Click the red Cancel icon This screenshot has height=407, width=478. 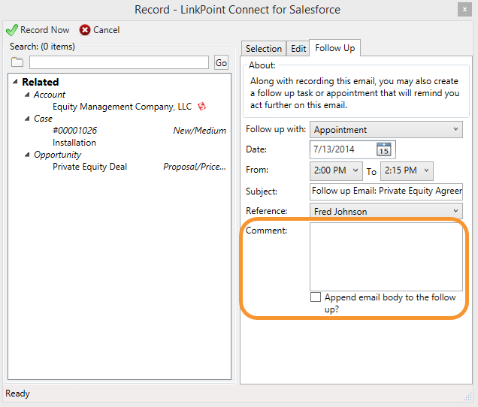click(85, 30)
